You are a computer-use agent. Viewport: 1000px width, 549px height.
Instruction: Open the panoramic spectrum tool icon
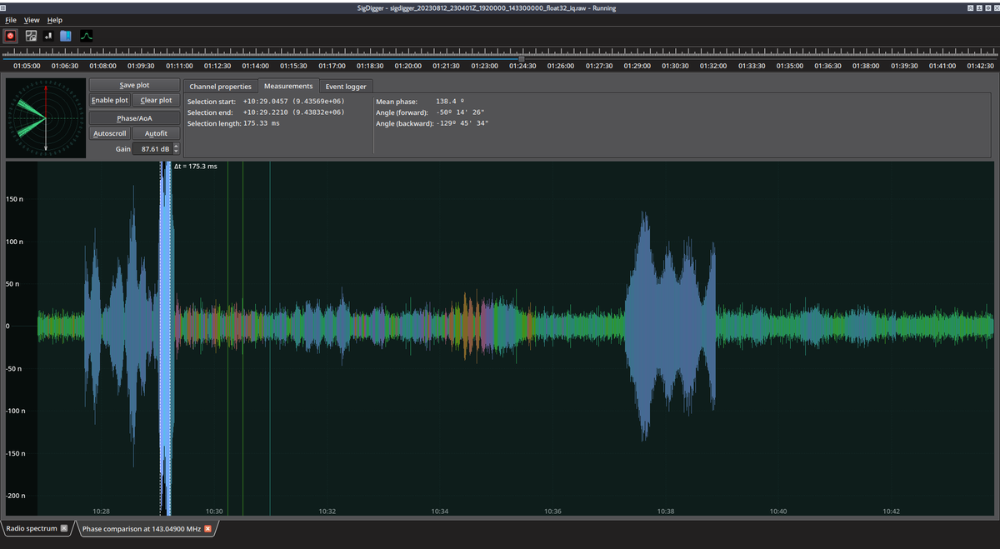31,36
